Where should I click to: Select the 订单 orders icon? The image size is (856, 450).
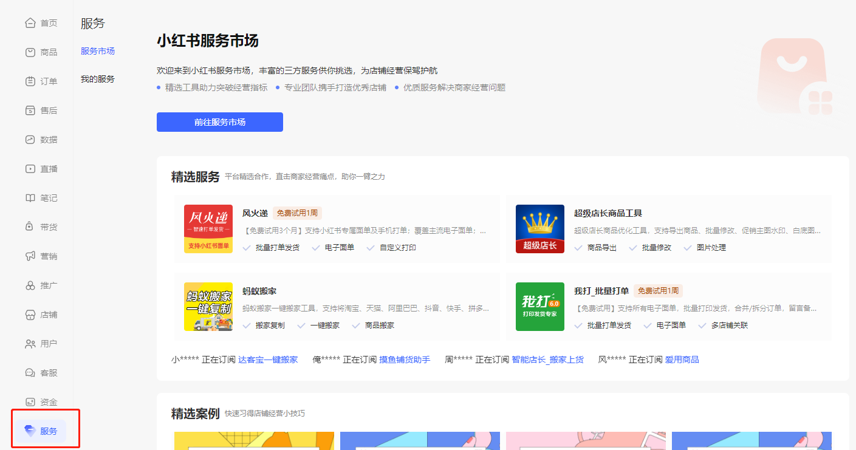pyautogui.click(x=30, y=81)
